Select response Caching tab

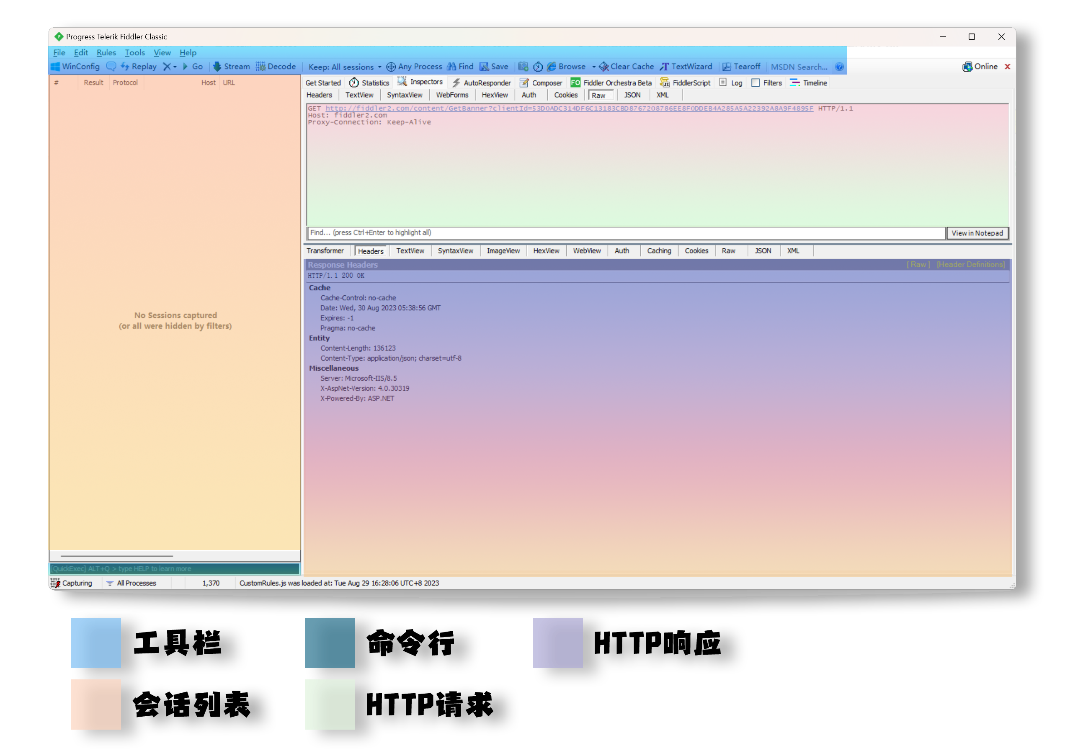(659, 250)
